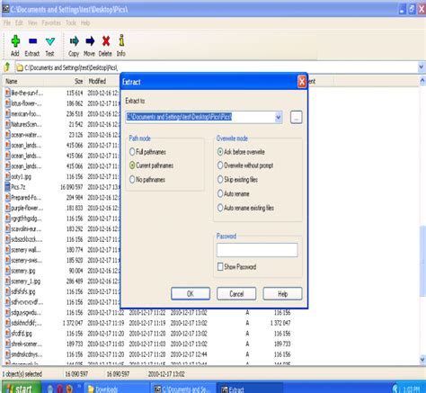Click the system tray clock

click(411, 389)
